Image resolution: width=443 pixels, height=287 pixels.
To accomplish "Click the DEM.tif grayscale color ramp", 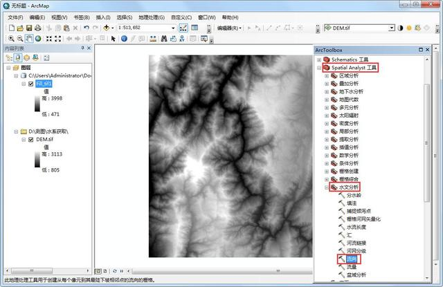I will tap(37, 160).
